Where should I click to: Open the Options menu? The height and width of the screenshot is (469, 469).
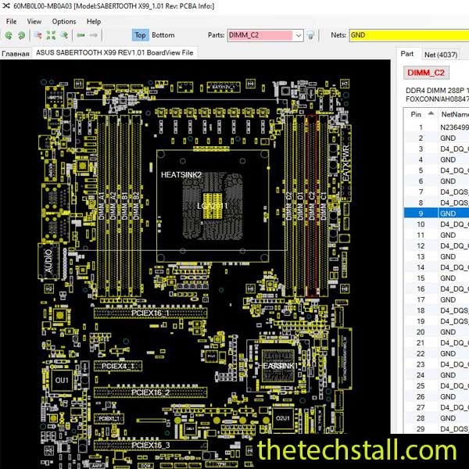64,22
